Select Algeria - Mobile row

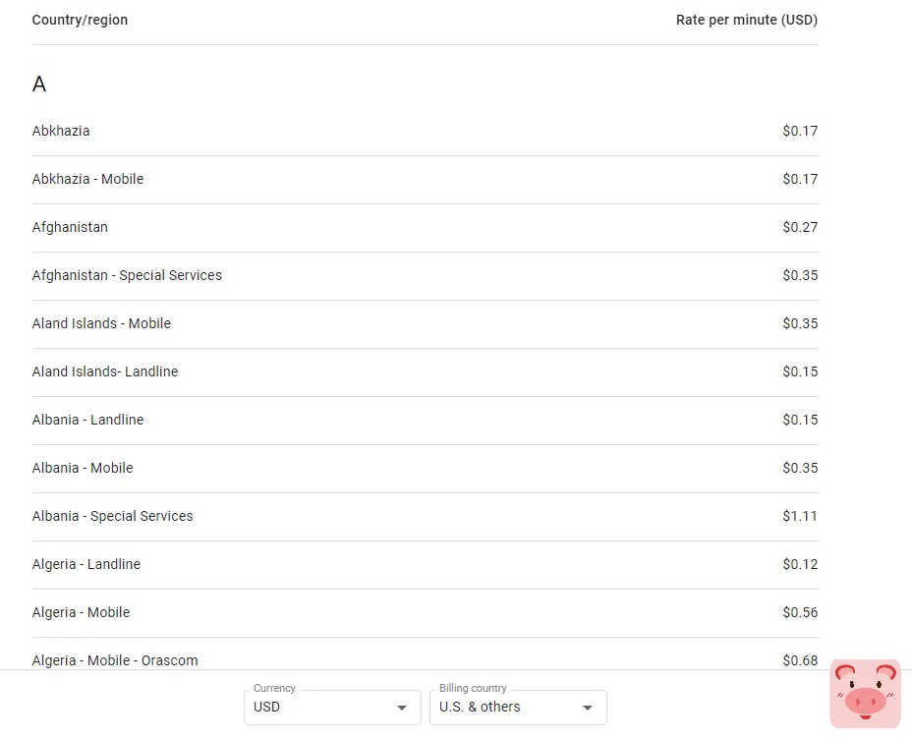(81, 612)
